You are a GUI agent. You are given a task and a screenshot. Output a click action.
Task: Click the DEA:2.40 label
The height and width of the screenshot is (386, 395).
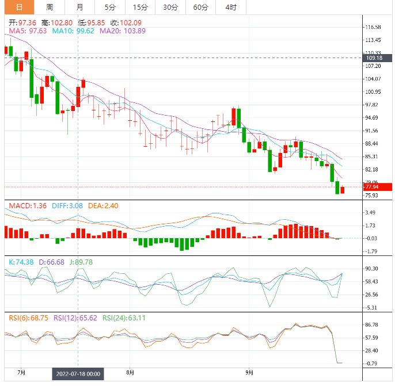coord(103,206)
